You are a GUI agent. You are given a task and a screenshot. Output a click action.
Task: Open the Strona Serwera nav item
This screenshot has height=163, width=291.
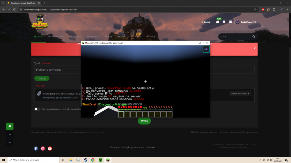[x=56, y=36]
